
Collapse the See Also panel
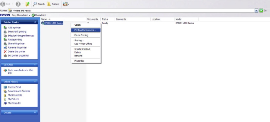coord(35,65)
